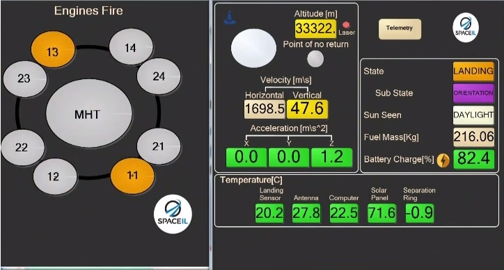
Task: Click the SpaceIL logo at top right
Action: click(466, 28)
